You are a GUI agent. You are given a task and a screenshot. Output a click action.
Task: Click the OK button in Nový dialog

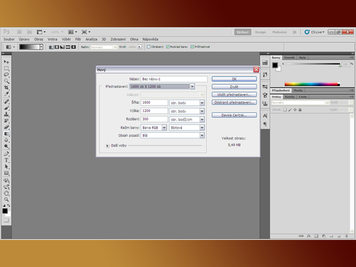(234, 78)
